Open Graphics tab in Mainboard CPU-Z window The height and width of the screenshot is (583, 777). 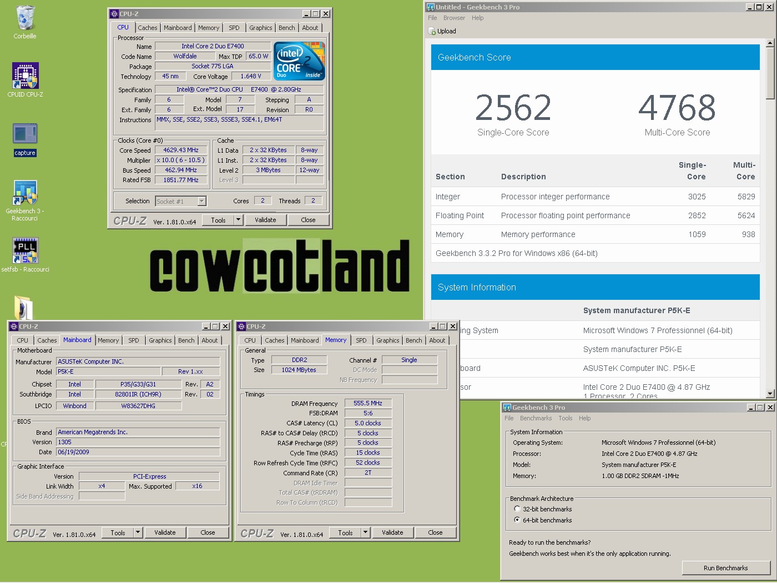point(160,340)
